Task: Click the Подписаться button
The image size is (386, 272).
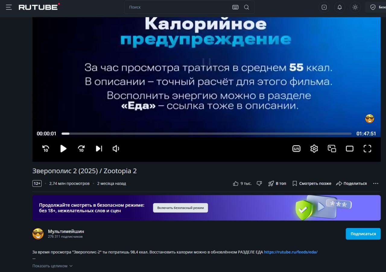Action: click(363, 234)
